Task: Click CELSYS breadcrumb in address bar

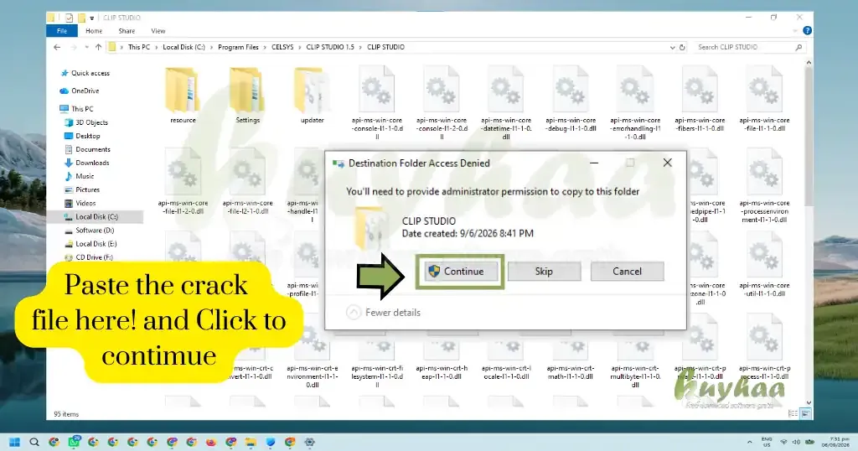Action: tap(282, 47)
